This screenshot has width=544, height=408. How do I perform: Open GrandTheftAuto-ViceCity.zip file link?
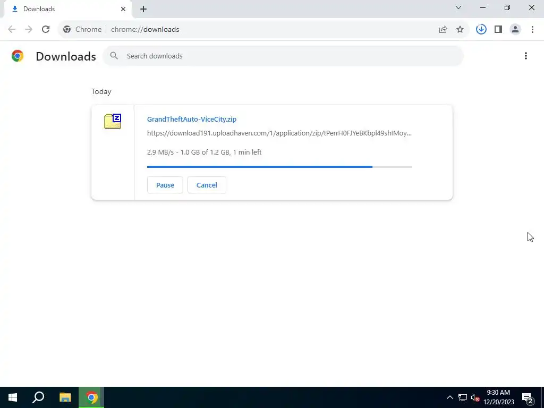191,119
